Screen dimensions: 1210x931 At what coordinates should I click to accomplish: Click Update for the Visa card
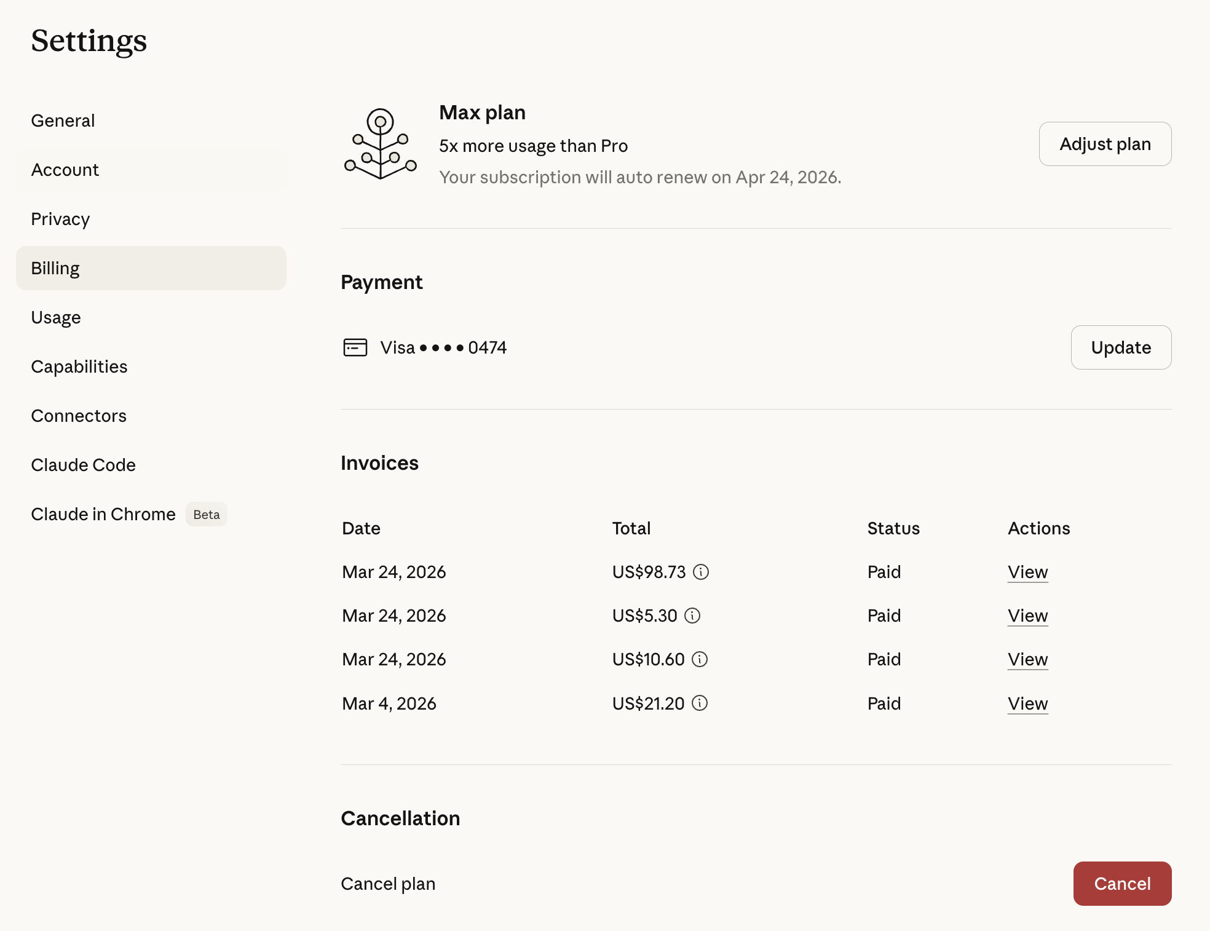pos(1120,347)
